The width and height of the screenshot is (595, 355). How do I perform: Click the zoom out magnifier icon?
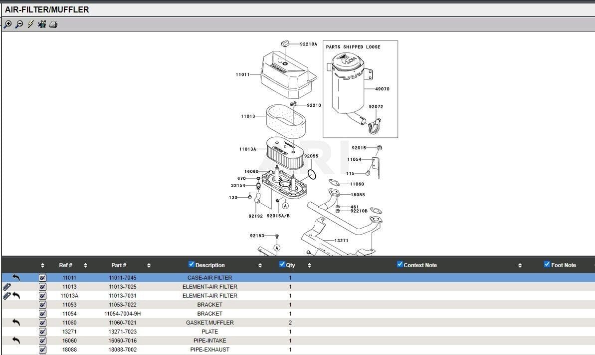click(x=19, y=24)
